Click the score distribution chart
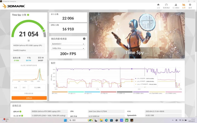The height and width of the screenshot is (123, 197). 29,75
